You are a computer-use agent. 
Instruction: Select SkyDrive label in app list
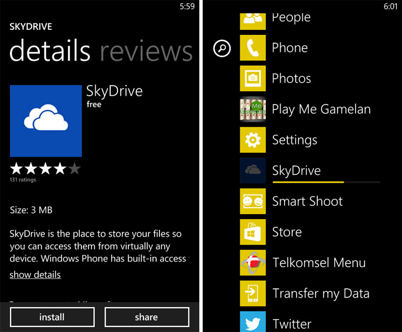(296, 171)
